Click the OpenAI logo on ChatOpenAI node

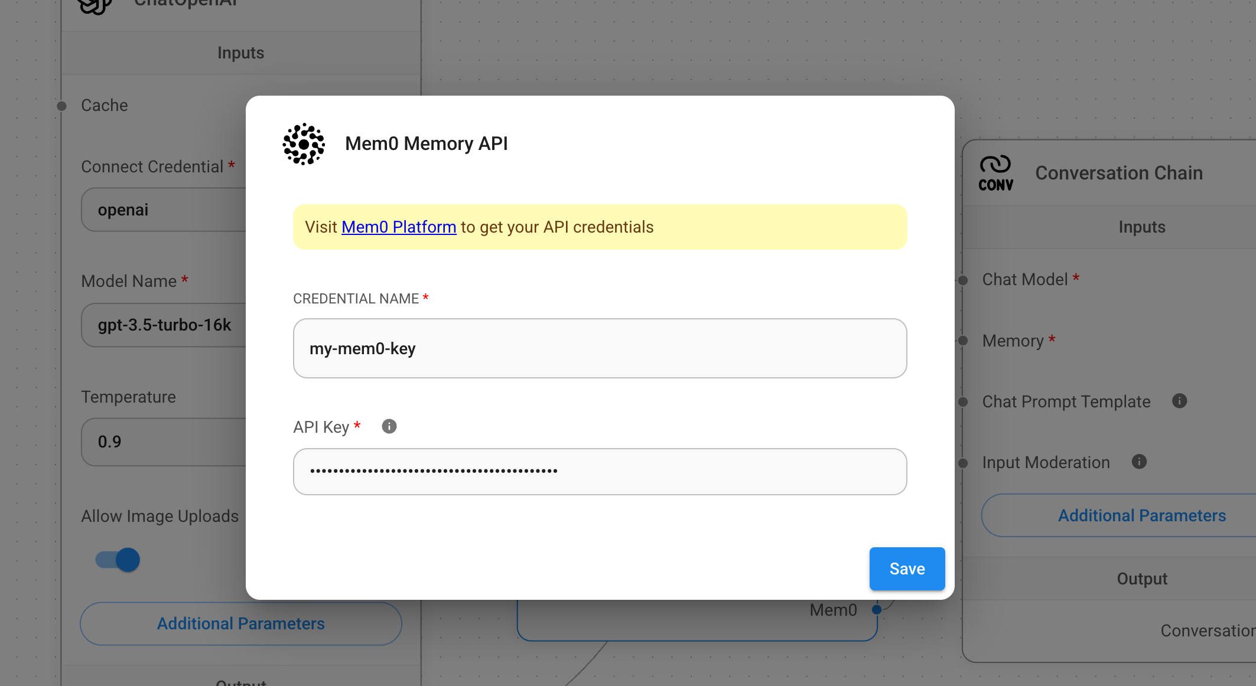pyautogui.click(x=95, y=6)
